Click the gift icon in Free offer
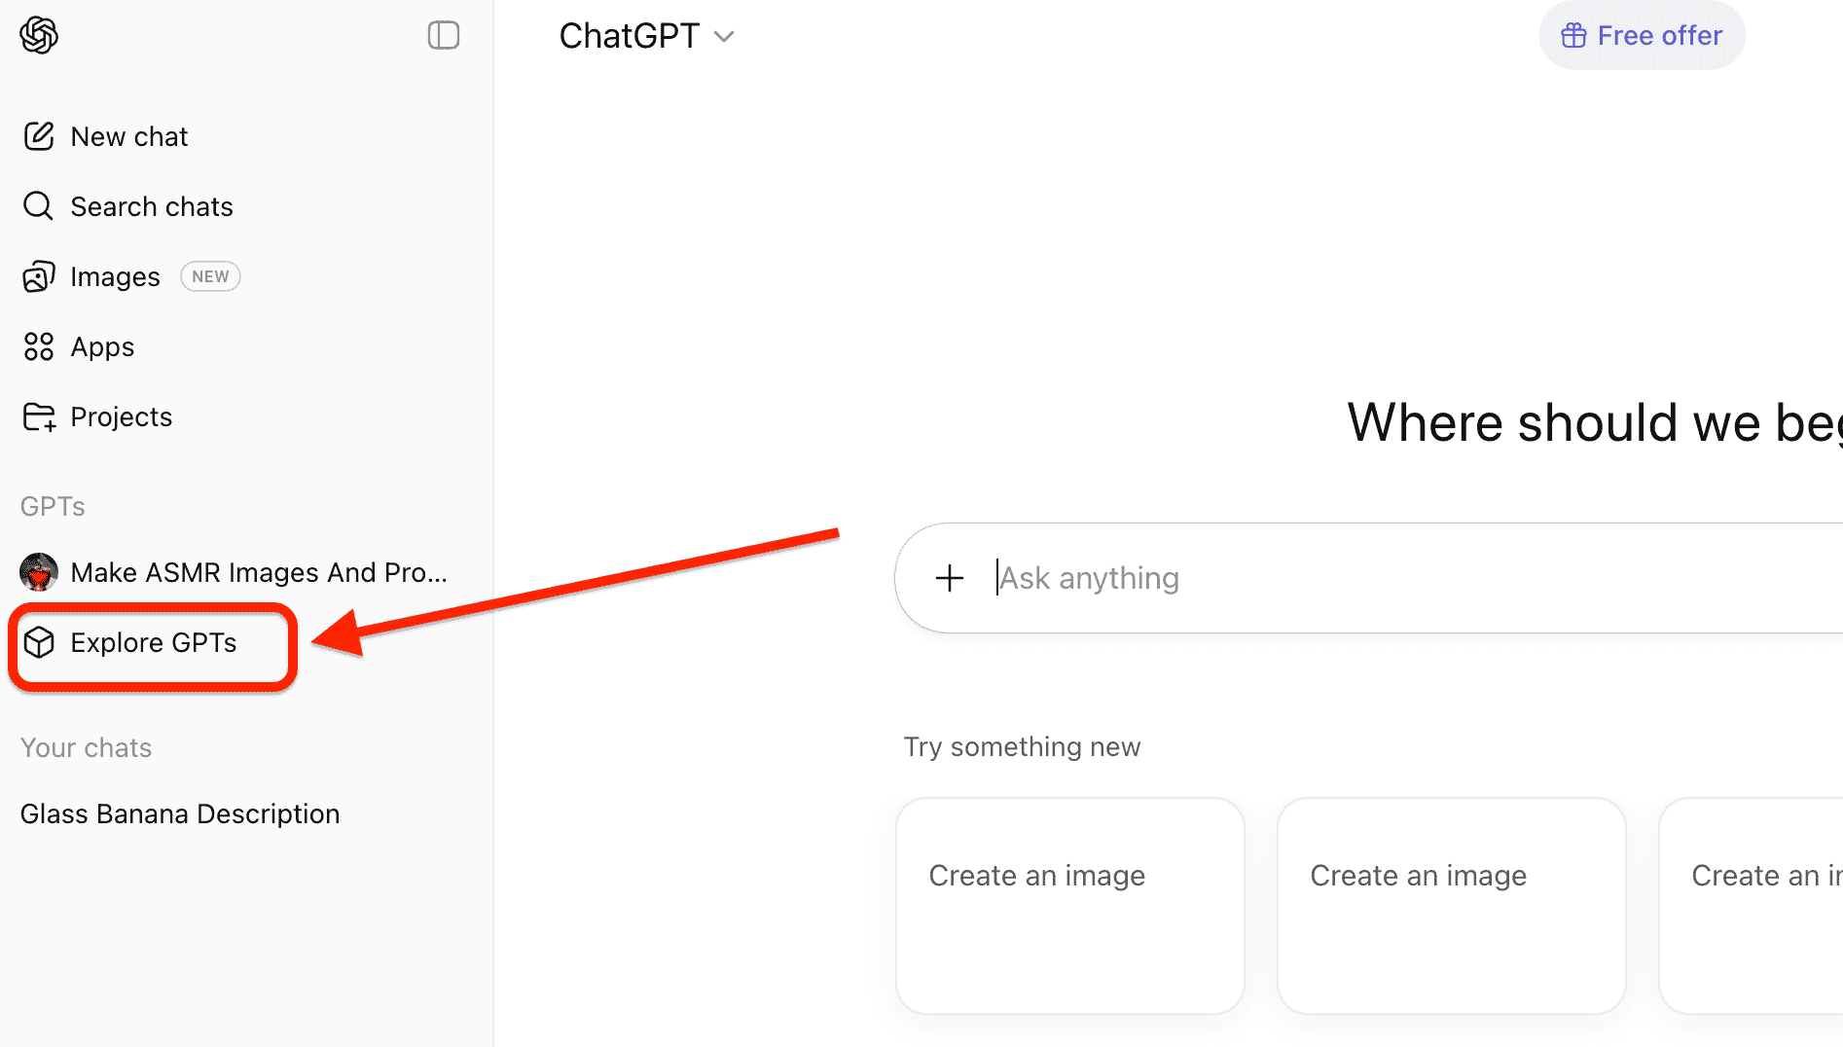Screen dimensions: 1843x1047 click(1573, 36)
